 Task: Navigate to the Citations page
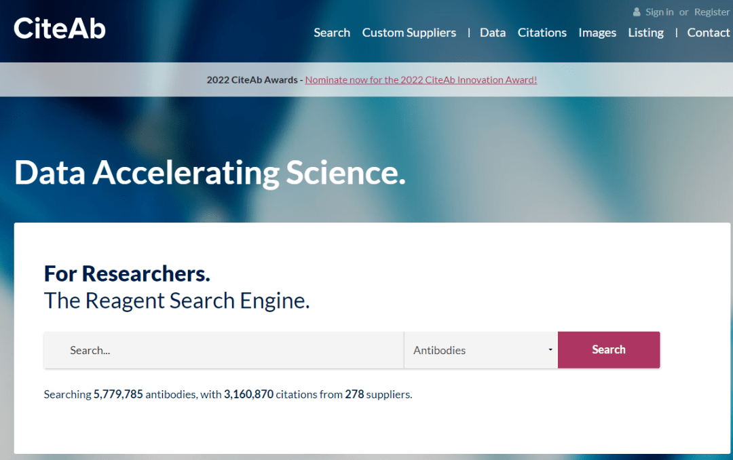(x=542, y=33)
